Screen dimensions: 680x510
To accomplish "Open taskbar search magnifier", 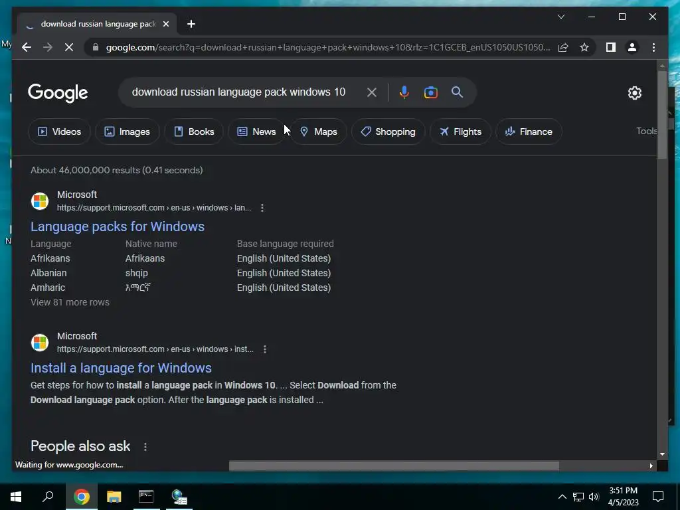I will [x=48, y=497].
